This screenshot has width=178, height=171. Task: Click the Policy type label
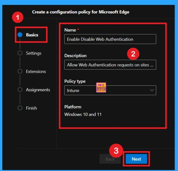point(75,81)
